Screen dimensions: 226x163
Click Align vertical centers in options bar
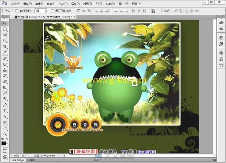point(84,11)
